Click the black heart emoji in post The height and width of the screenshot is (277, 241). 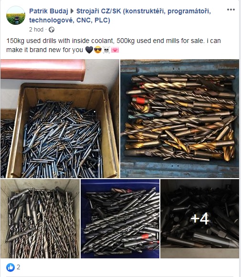(89, 50)
